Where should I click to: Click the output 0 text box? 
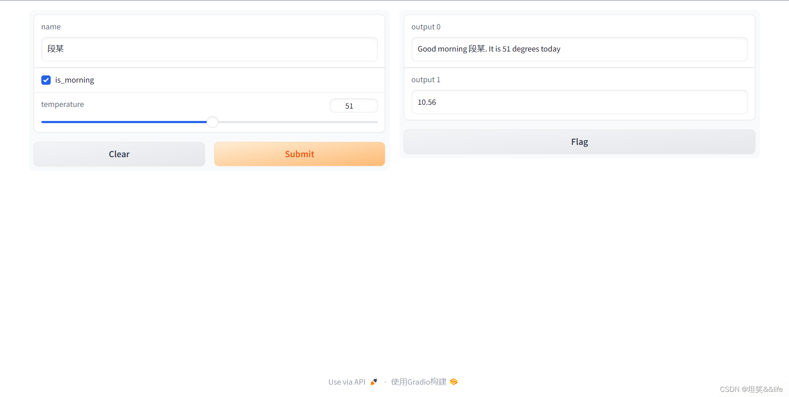(579, 49)
